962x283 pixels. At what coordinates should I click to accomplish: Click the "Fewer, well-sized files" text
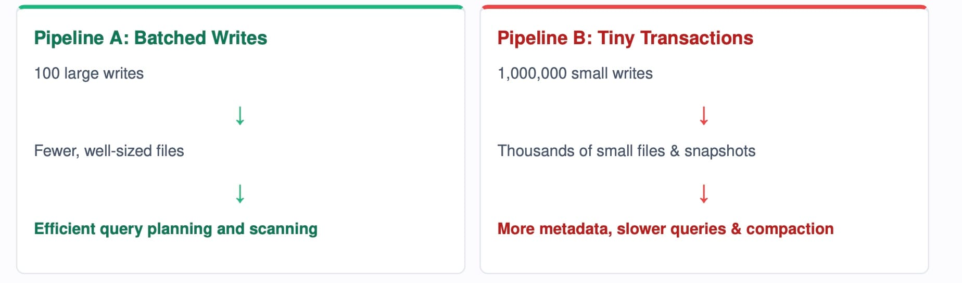109,151
